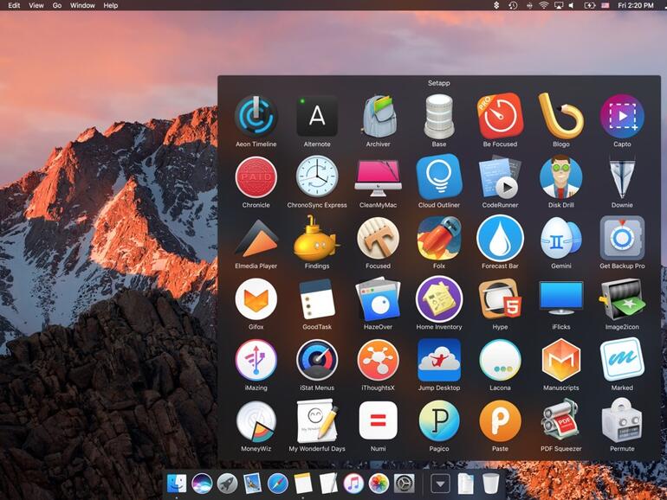Launch My Wonderful Days
This screenshot has height=500, width=667.
317,421
